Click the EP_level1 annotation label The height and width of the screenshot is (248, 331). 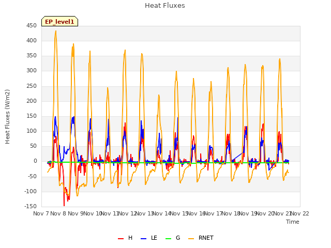point(60,21)
